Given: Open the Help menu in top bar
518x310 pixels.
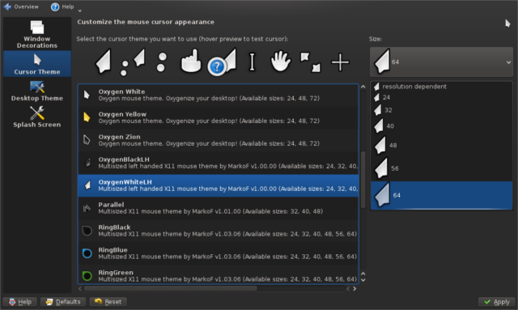Looking at the screenshot, I should pyautogui.click(x=62, y=6).
